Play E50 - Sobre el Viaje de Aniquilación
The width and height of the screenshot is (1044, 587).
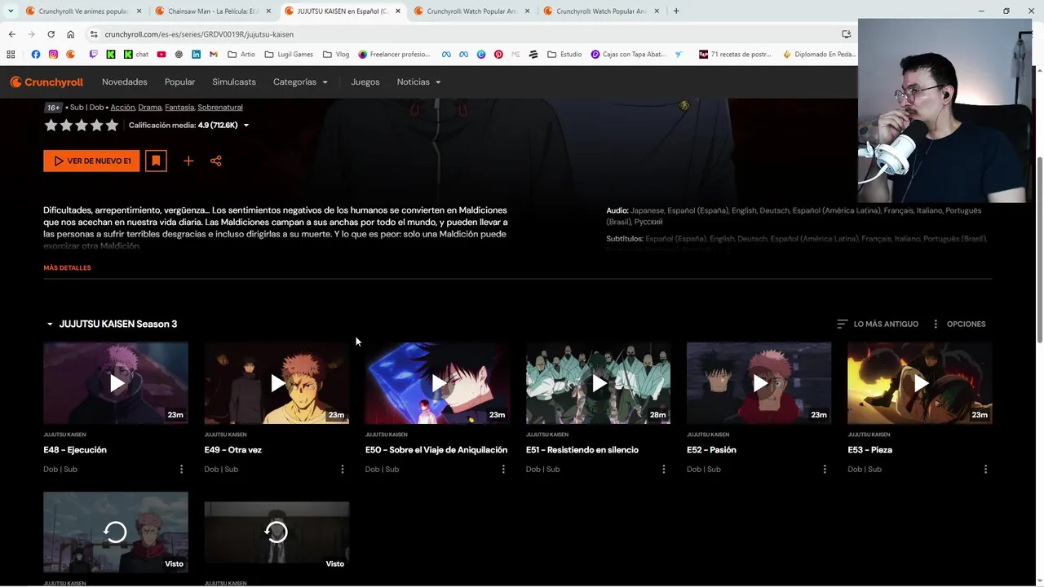(437, 383)
